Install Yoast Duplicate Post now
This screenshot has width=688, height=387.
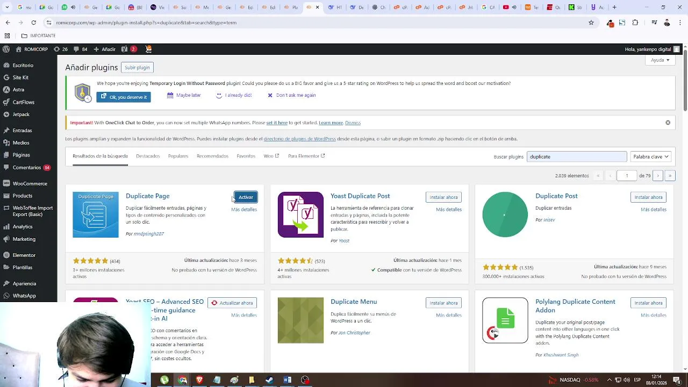[x=443, y=197]
